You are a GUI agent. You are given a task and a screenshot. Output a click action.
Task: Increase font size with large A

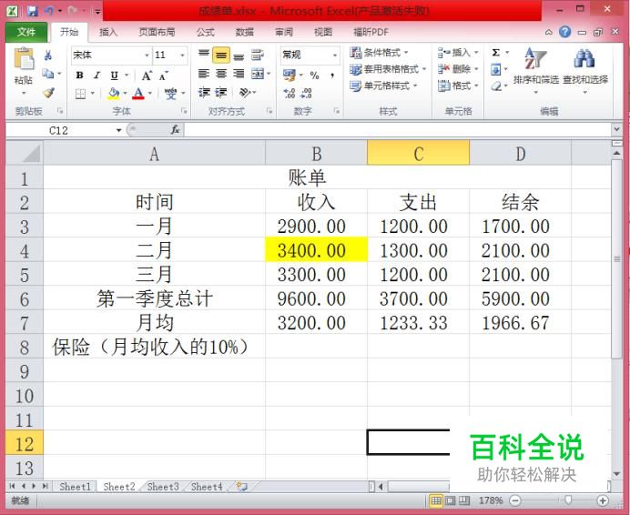[x=147, y=76]
